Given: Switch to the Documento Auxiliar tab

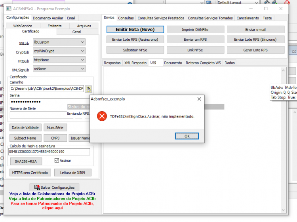Looking at the screenshot, I should click(x=48, y=18).
